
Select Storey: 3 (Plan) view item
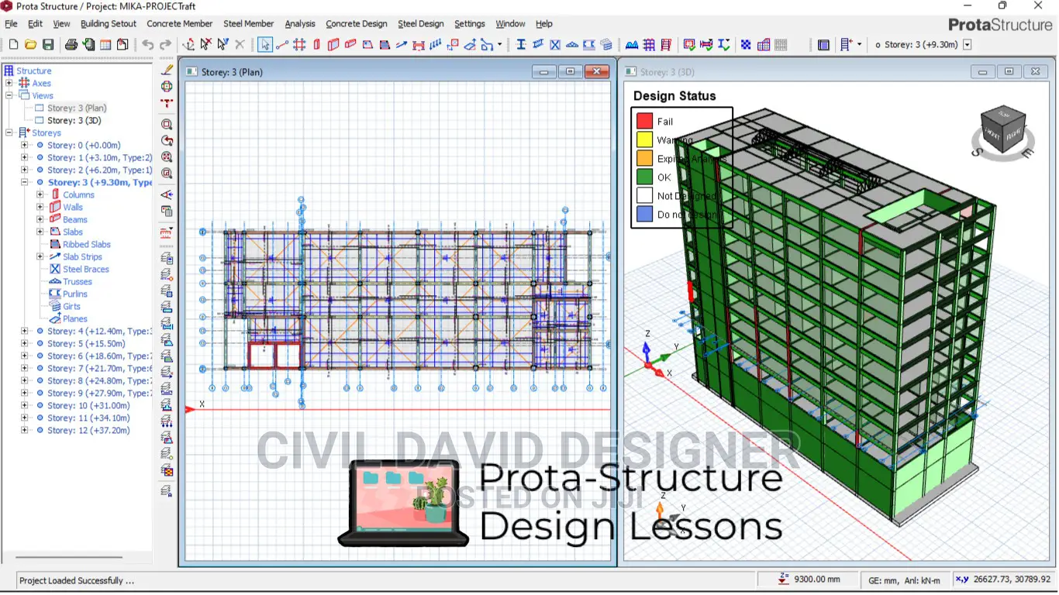[x=77, y=108]
